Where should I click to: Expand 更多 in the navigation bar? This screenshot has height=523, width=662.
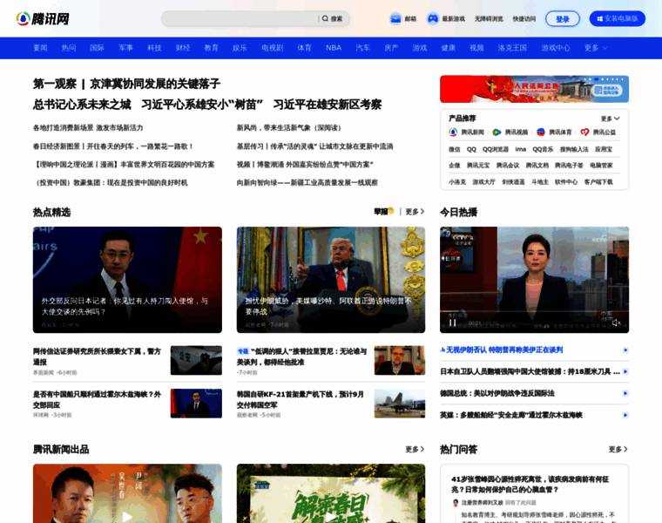pos(596,48)
